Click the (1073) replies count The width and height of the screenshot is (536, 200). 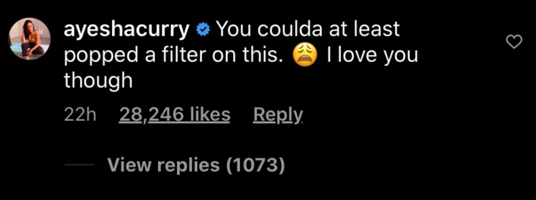click(x=255, y=165)
